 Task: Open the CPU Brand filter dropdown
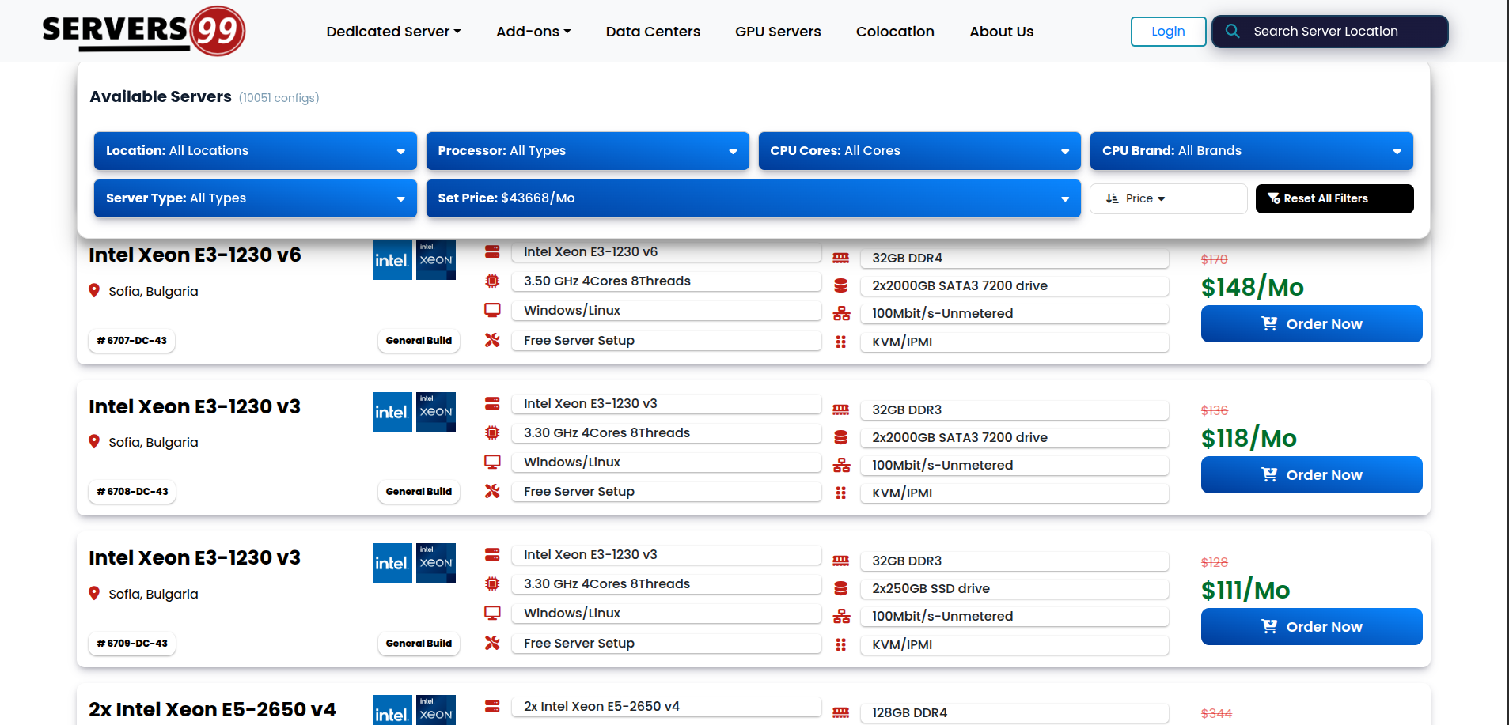(x=1251, y=151)
